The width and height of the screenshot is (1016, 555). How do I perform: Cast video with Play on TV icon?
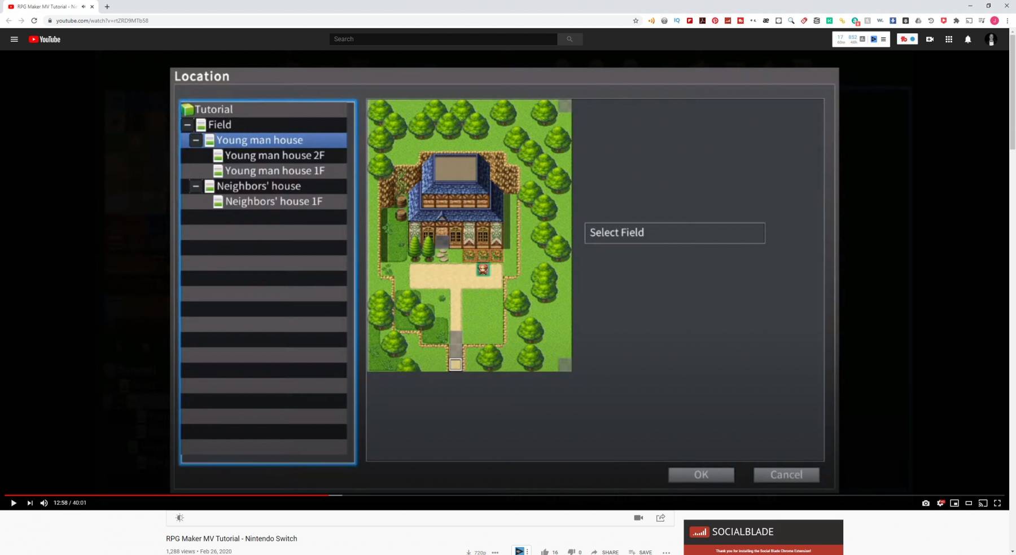pyautogui.click(x=983, y=503)
